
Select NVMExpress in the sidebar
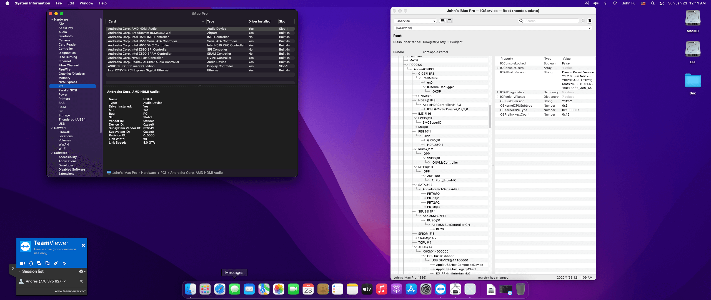[x=68, y=82]
